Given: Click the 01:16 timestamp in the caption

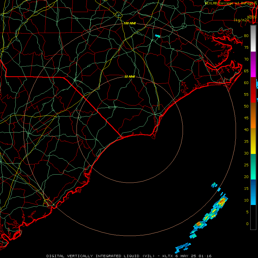Looking at the screenshot, I should [x=205, y=256].
